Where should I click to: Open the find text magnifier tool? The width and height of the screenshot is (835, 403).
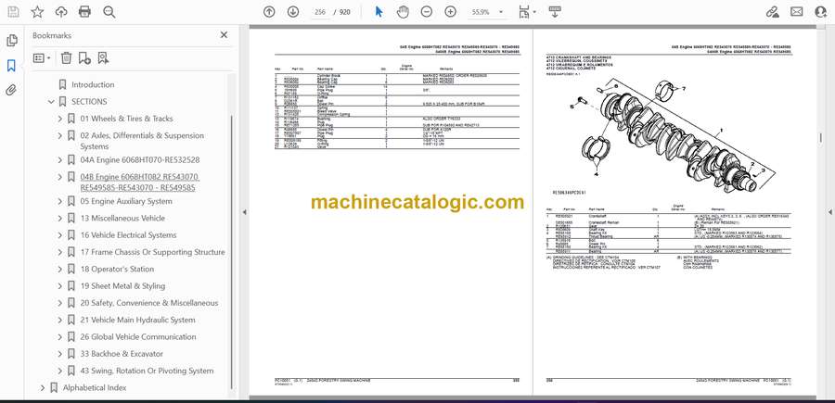[109, 12]
